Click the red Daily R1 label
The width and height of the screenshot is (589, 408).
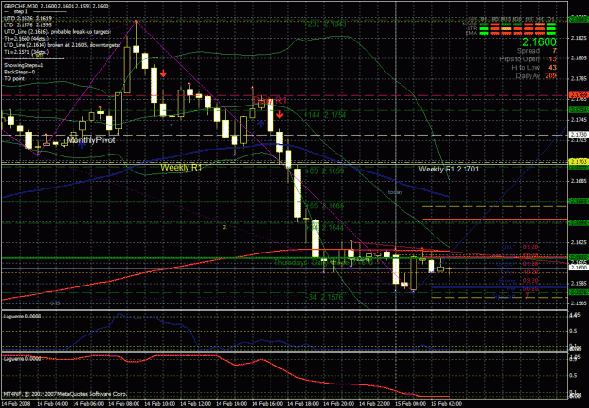click(270, 101)
